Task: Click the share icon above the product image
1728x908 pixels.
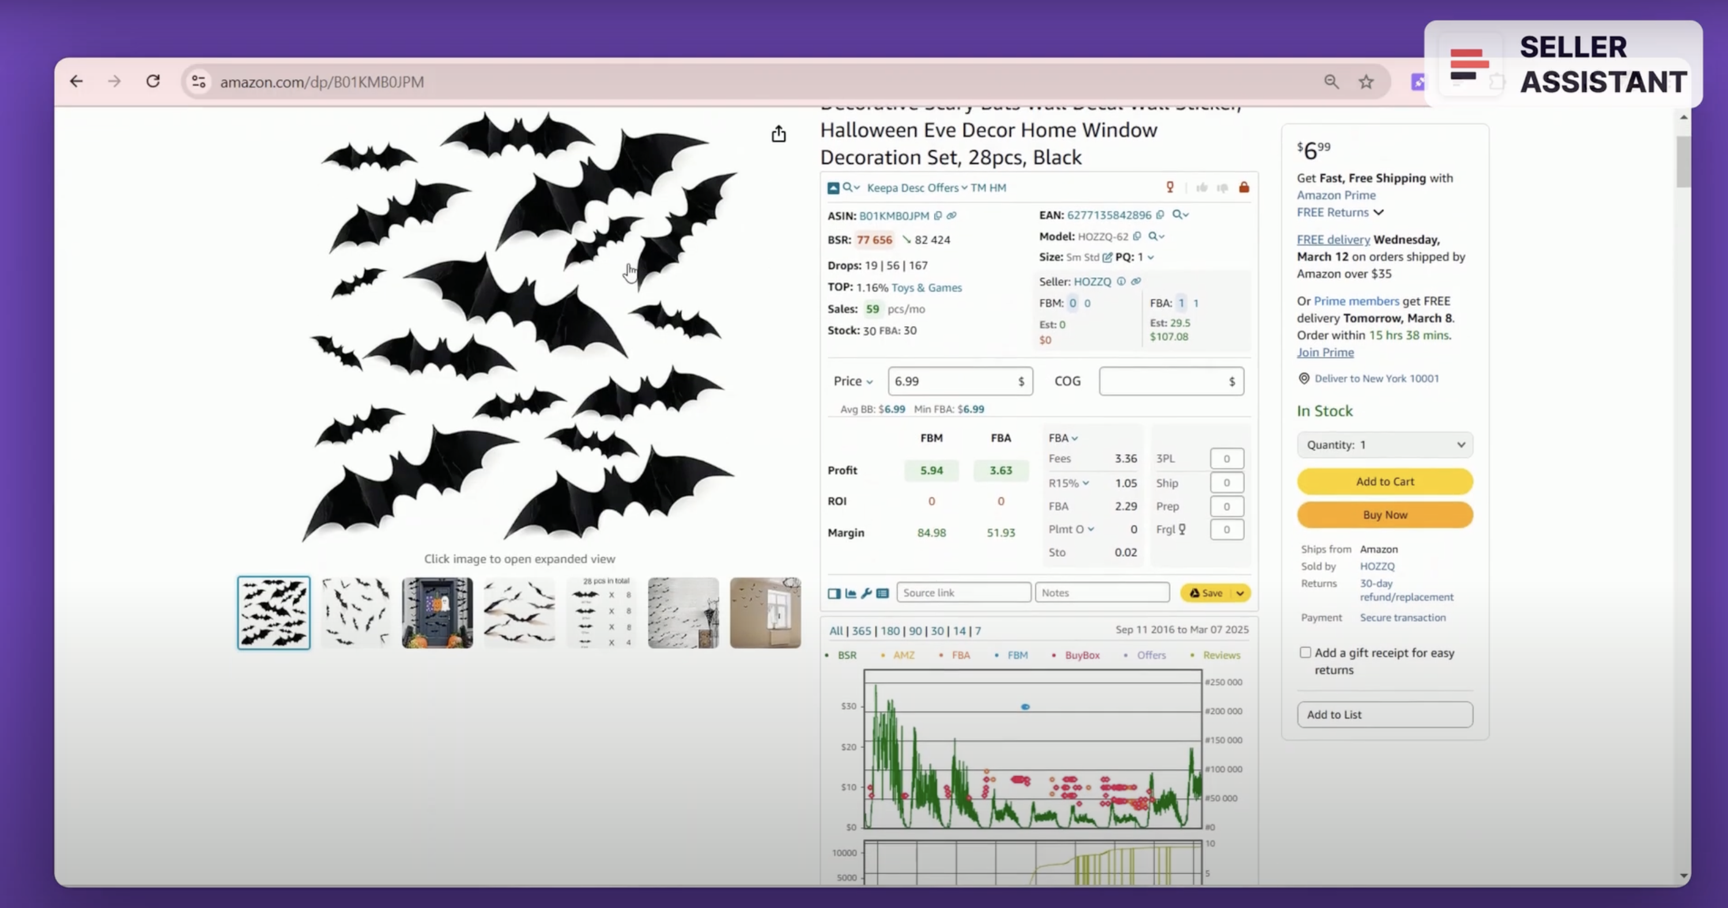Action: 778,134
